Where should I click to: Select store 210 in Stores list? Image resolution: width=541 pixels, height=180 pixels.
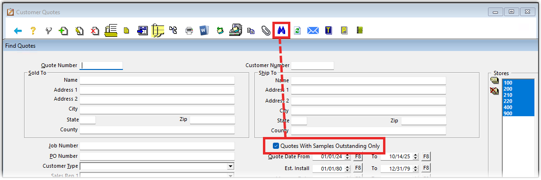[x=518, y=95]
